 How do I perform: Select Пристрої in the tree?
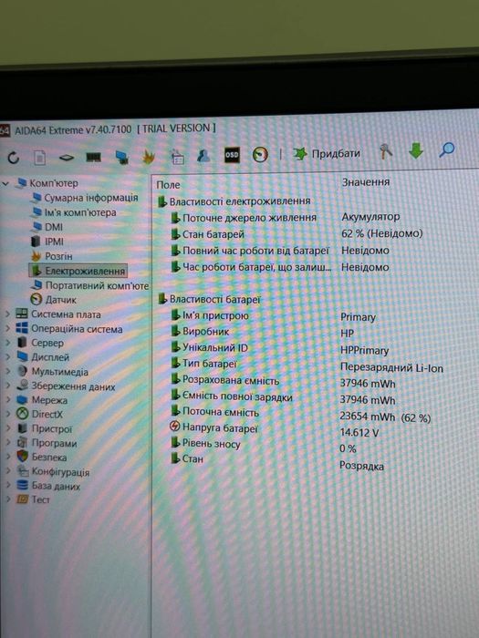[x=52, y=429]
